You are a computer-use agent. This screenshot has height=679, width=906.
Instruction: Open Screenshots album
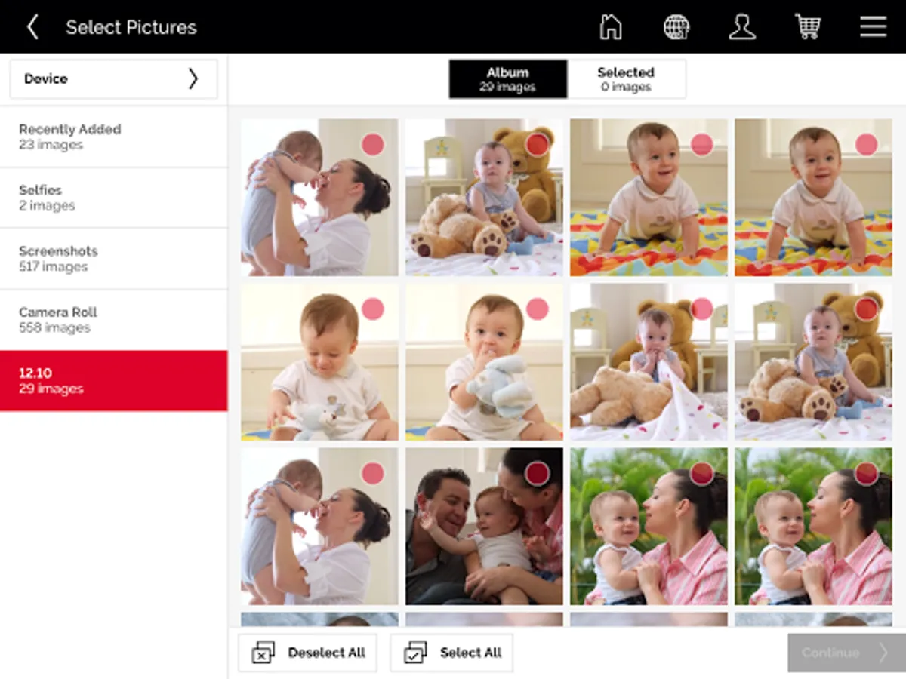113,259
